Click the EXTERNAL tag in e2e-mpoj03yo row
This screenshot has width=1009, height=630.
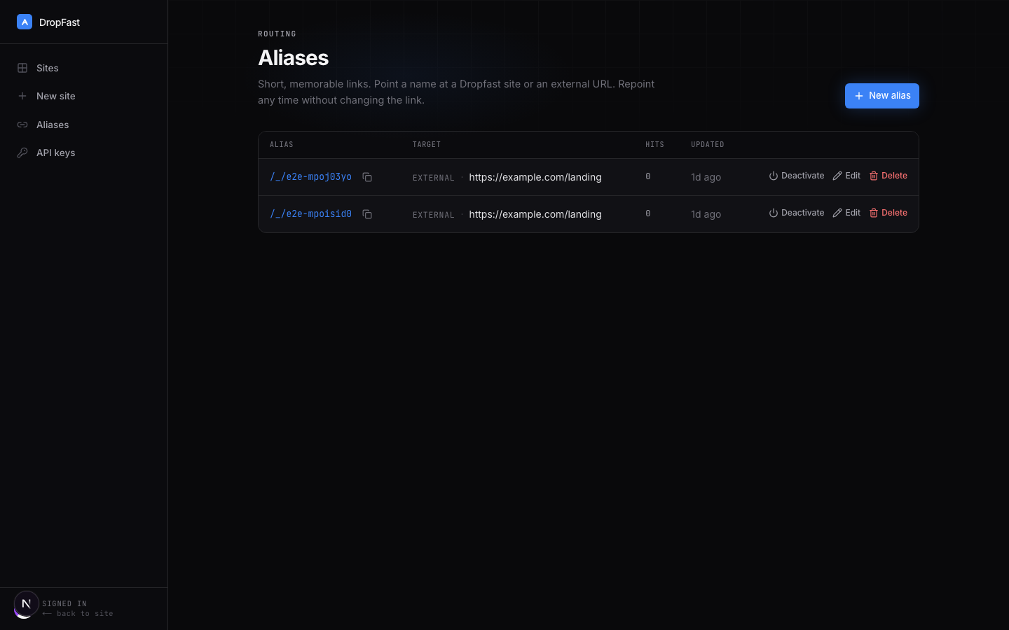coord(434,178)
